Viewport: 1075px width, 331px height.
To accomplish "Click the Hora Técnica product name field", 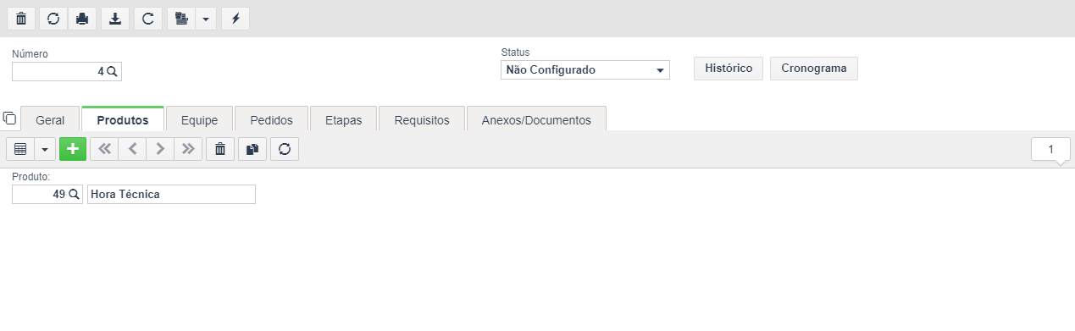I will (171, 194).
